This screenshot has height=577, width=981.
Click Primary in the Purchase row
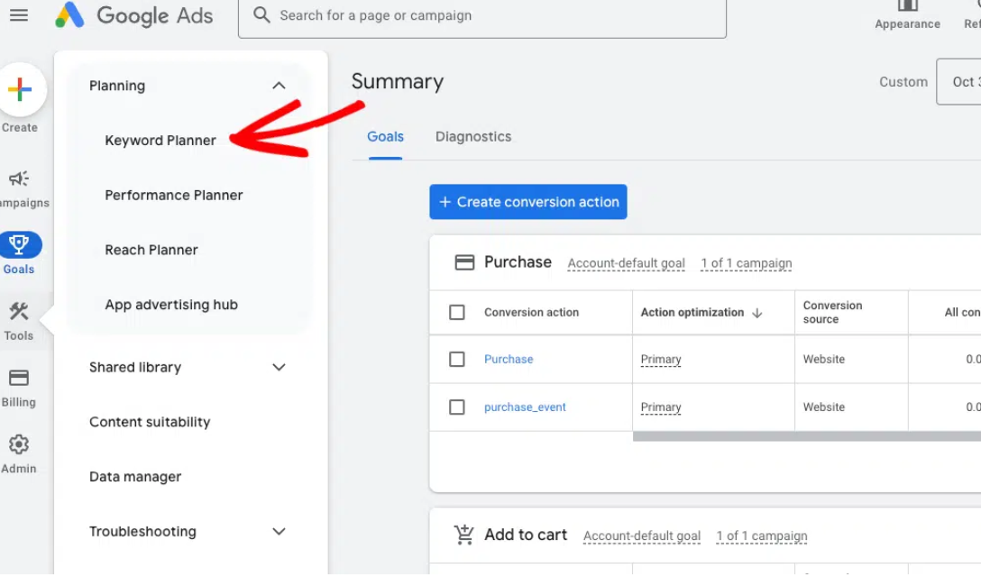click(661, 359)
